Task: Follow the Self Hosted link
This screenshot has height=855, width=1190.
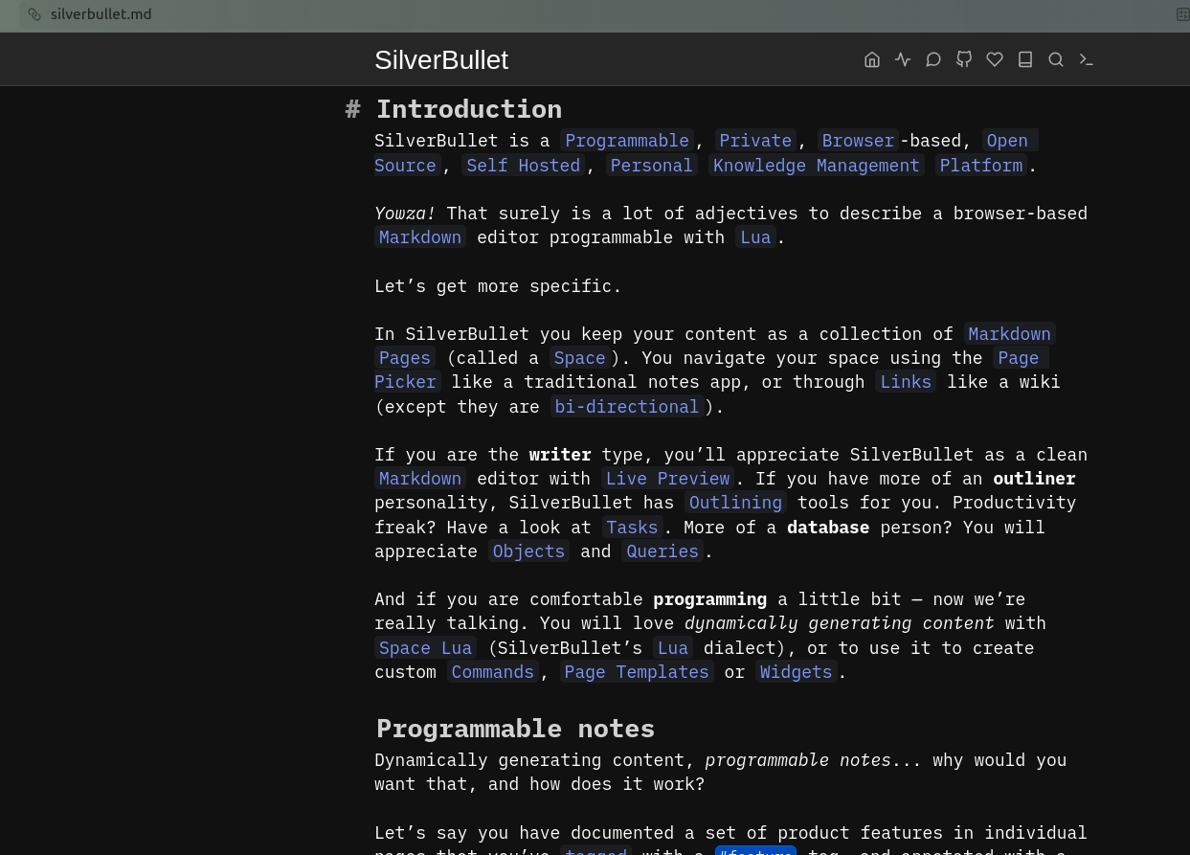Action: (x=523, y=166)
